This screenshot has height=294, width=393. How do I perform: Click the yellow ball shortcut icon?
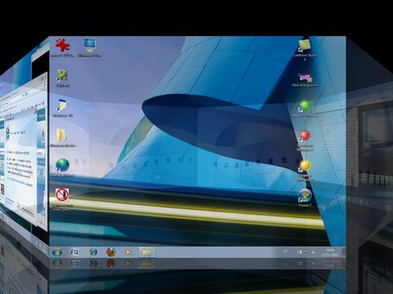(x=305, y=166)
